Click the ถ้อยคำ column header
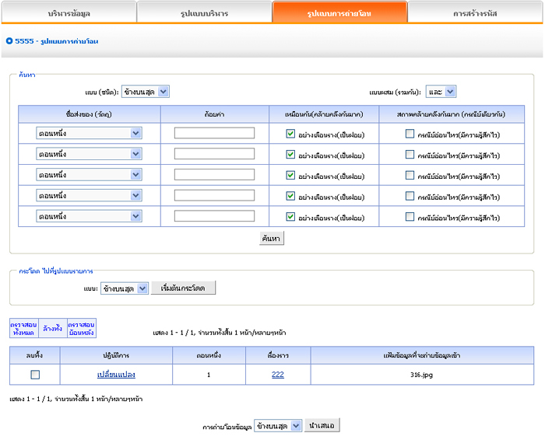Viewport: 545px width, 440px height. pyautogui.click(x=214, y=114)
